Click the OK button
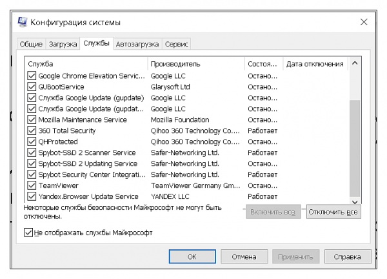The image size is (387, 279). tap(192, 256)
